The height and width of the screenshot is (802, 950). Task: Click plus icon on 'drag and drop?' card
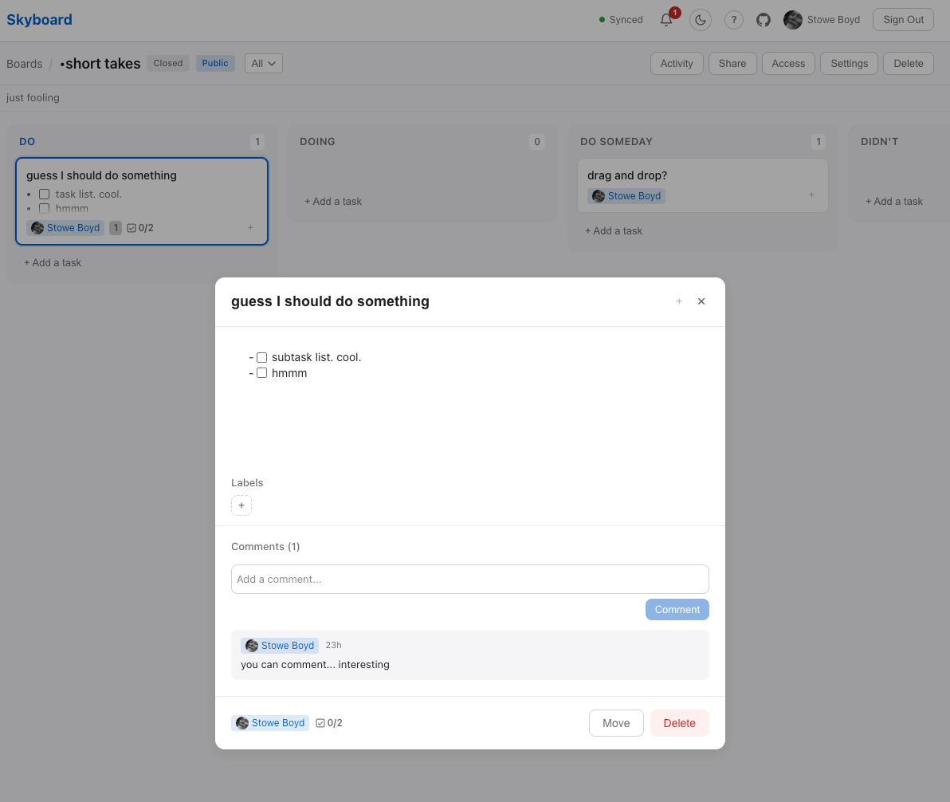[811, 195]
